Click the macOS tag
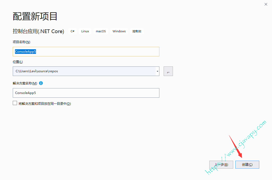Viewport: 272px width, 180px height. [x=101, y=31]
